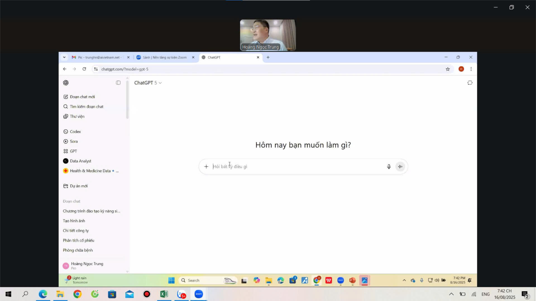536x301 pixels.
Task: Switch to the Gmail Pic tab
Action: click(99, 57)
